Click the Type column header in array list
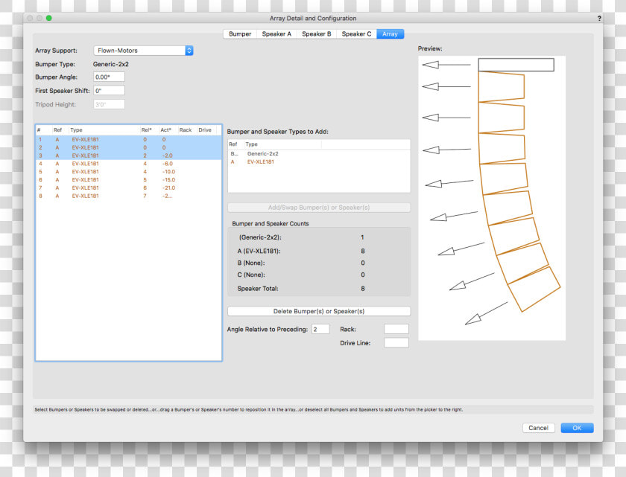626x477 pixels. [104, 130]
